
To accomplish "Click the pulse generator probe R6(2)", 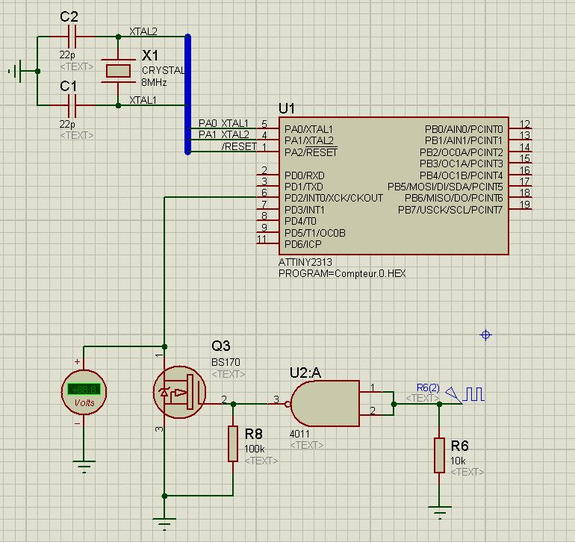I will 464,395.
